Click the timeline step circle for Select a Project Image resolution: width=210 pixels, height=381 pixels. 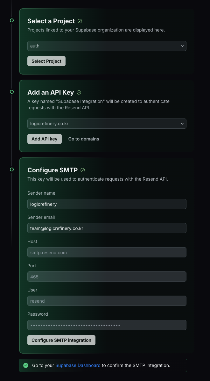12,20
